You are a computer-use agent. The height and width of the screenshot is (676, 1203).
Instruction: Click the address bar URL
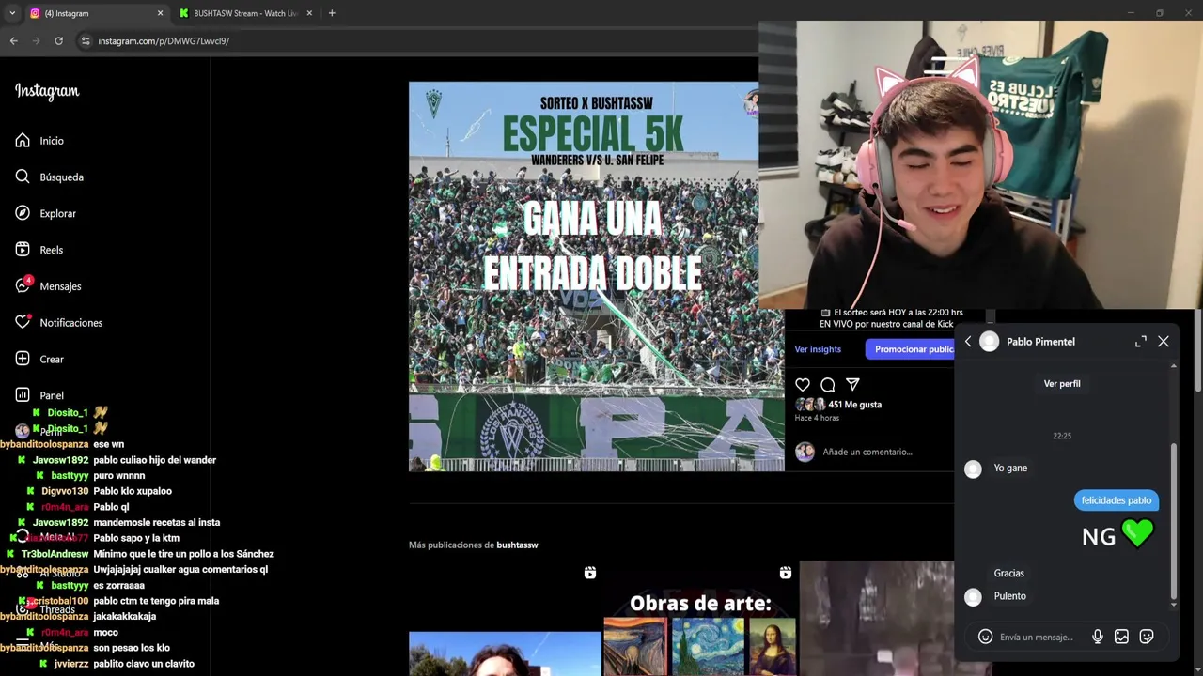click(x=164, y=41)
